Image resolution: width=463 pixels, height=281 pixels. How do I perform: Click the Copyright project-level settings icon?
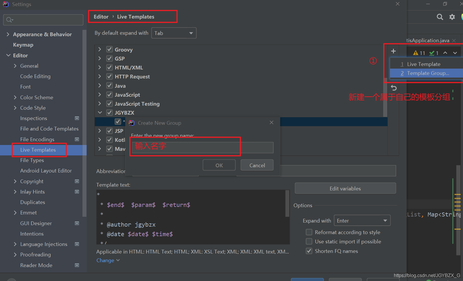click(77, 181)
